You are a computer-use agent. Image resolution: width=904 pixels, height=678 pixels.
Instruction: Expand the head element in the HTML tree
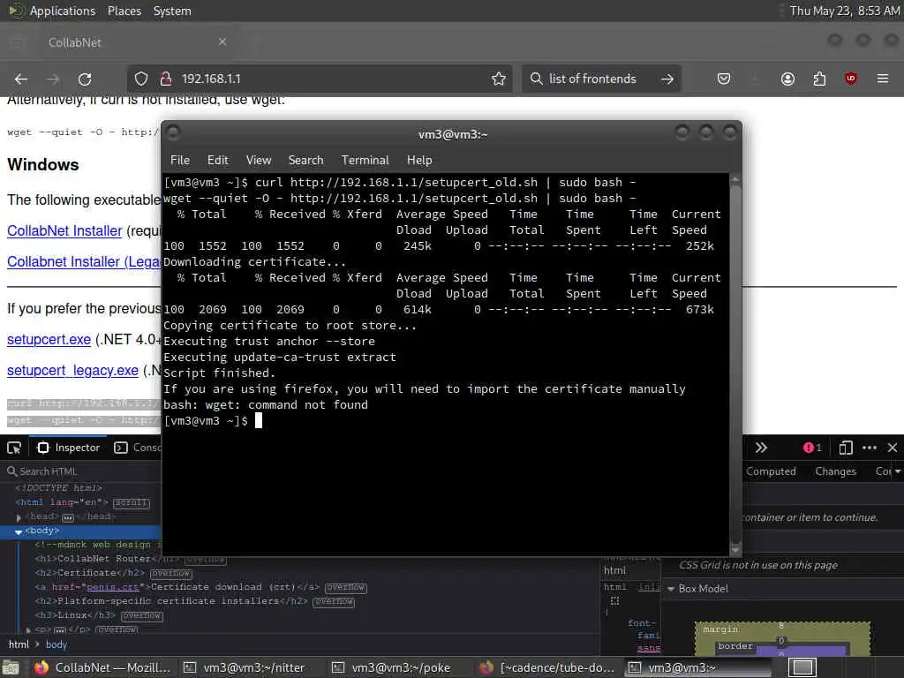click(x=19, y=517)
